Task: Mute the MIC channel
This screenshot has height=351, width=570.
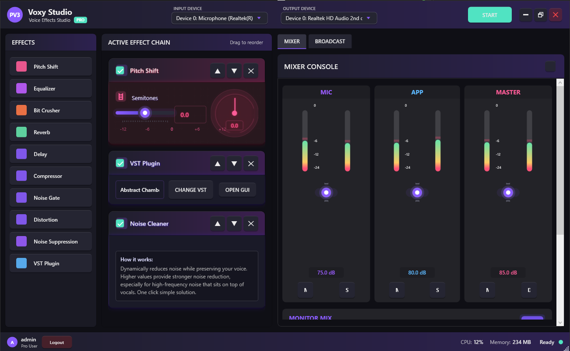Action: point(305,290)
